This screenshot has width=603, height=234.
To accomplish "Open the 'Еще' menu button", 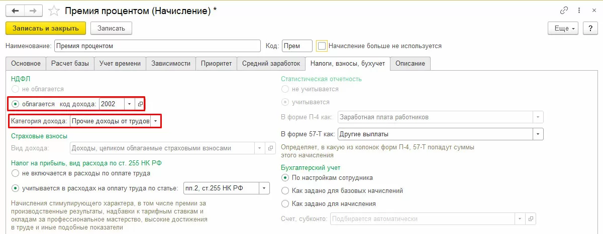I will (564, 28).
